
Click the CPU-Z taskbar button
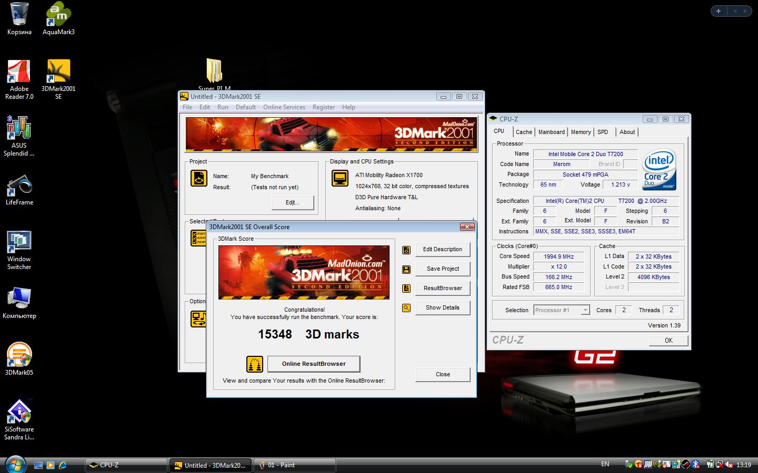coord(126,465)
